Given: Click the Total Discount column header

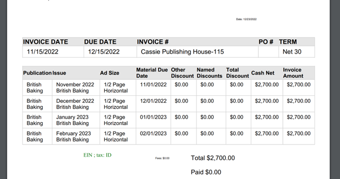Looking at the screenshot, I should coord(238,73).
